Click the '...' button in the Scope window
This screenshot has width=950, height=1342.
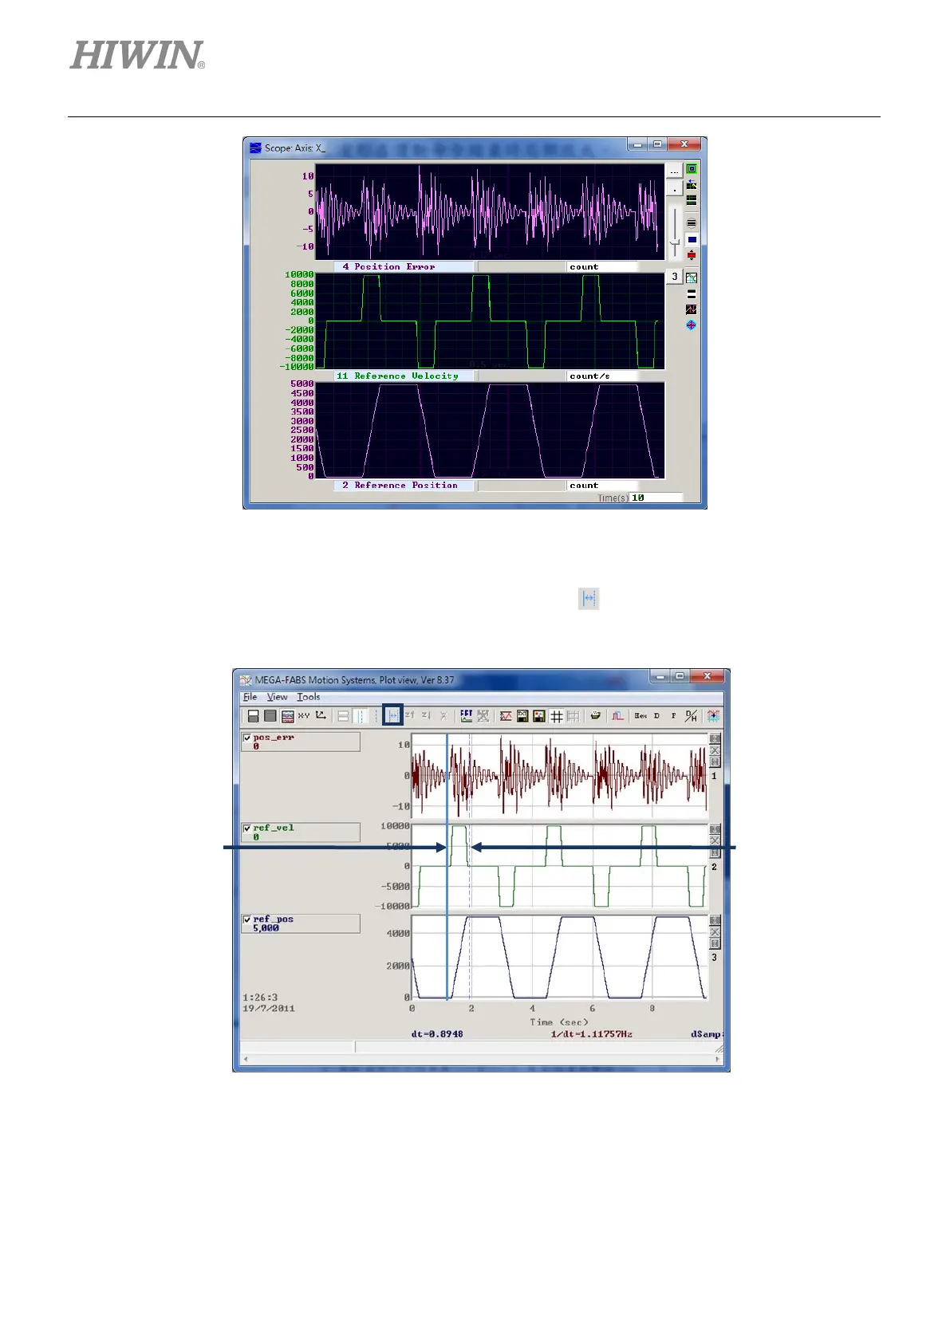pyautogui.click(x=674, y=171)
